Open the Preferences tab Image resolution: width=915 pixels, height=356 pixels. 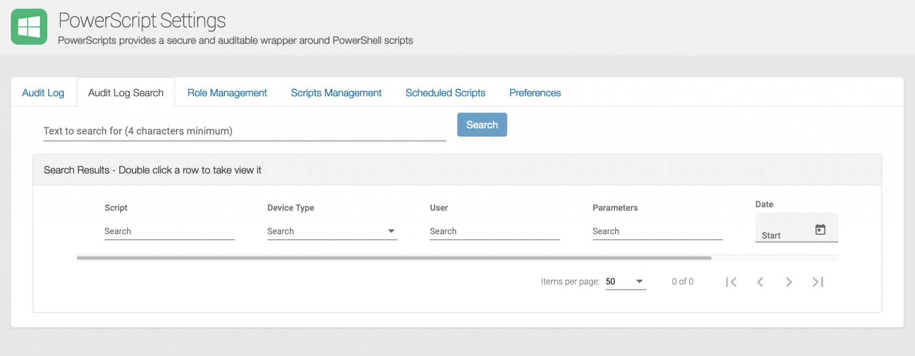tap(535, 93)
